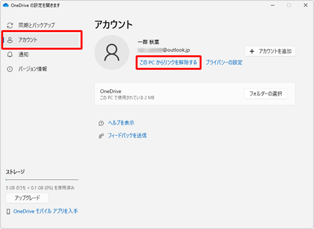Click the feedback people icon
The image size is (314, 229).
click(101, 136)
